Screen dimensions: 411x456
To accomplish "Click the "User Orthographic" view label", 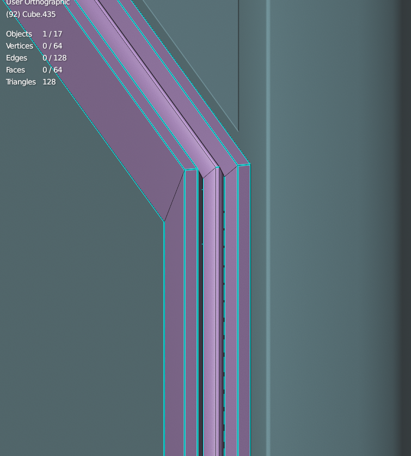I will (x=38, y=3).
